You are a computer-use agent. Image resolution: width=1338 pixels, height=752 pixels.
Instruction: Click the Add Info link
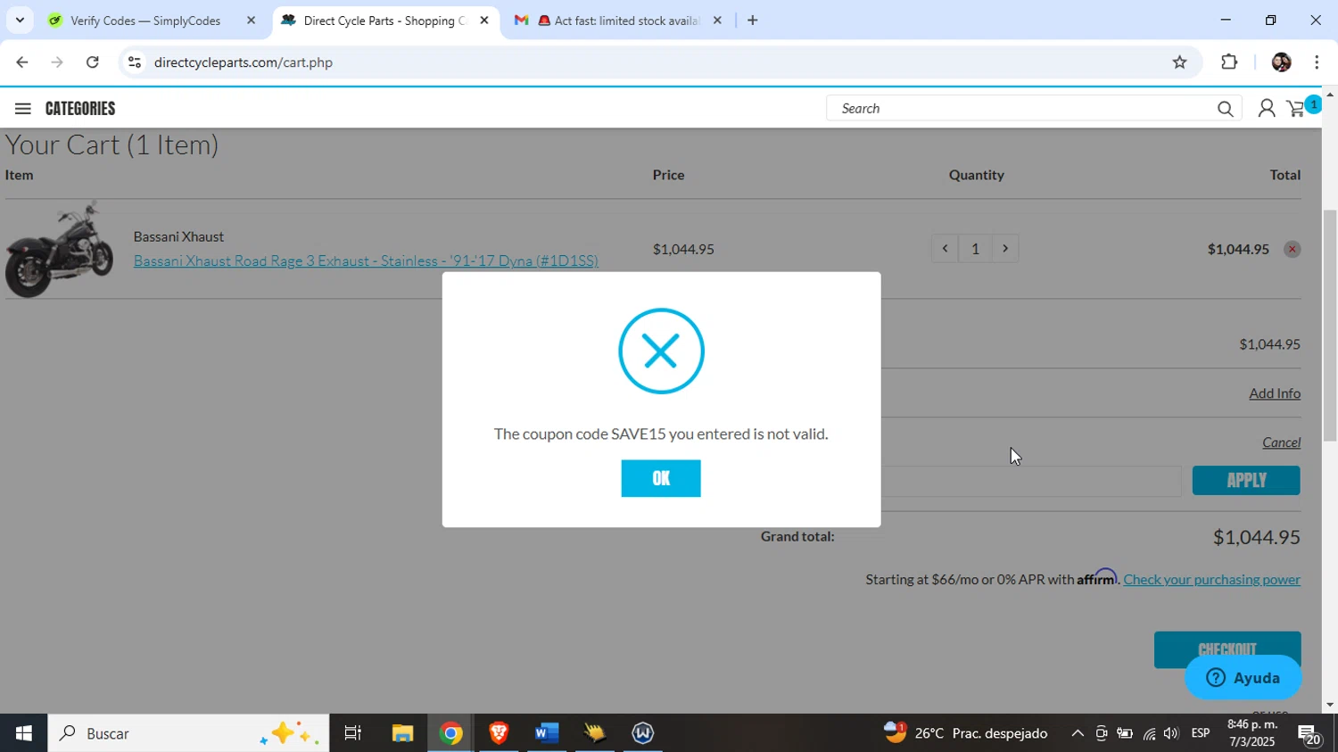tap(1274, 393)
